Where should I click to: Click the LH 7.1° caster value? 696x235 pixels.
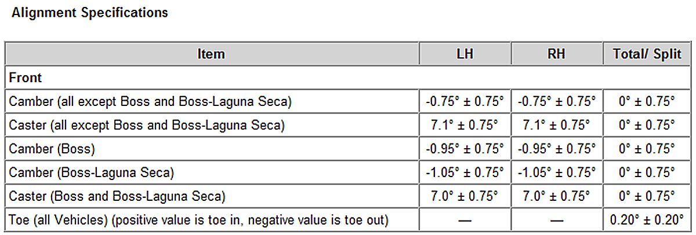(465, 125)
